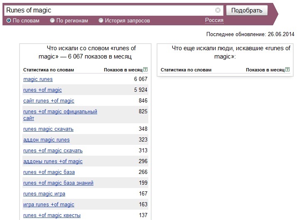Click 'Последнее обновление: 26.06.2014' text

(x=250, y=34)
